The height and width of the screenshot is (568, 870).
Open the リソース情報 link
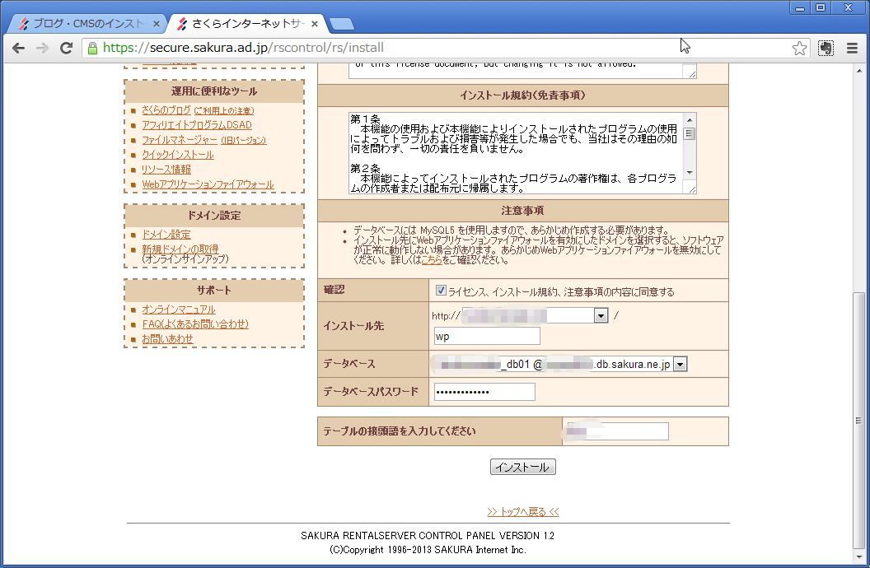(x=166, y=170)
